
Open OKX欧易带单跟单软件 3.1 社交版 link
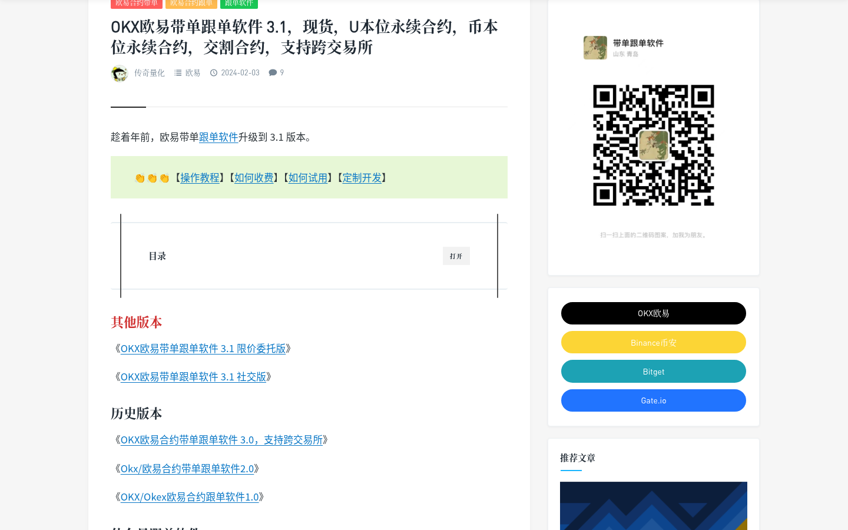pos(193,377)
